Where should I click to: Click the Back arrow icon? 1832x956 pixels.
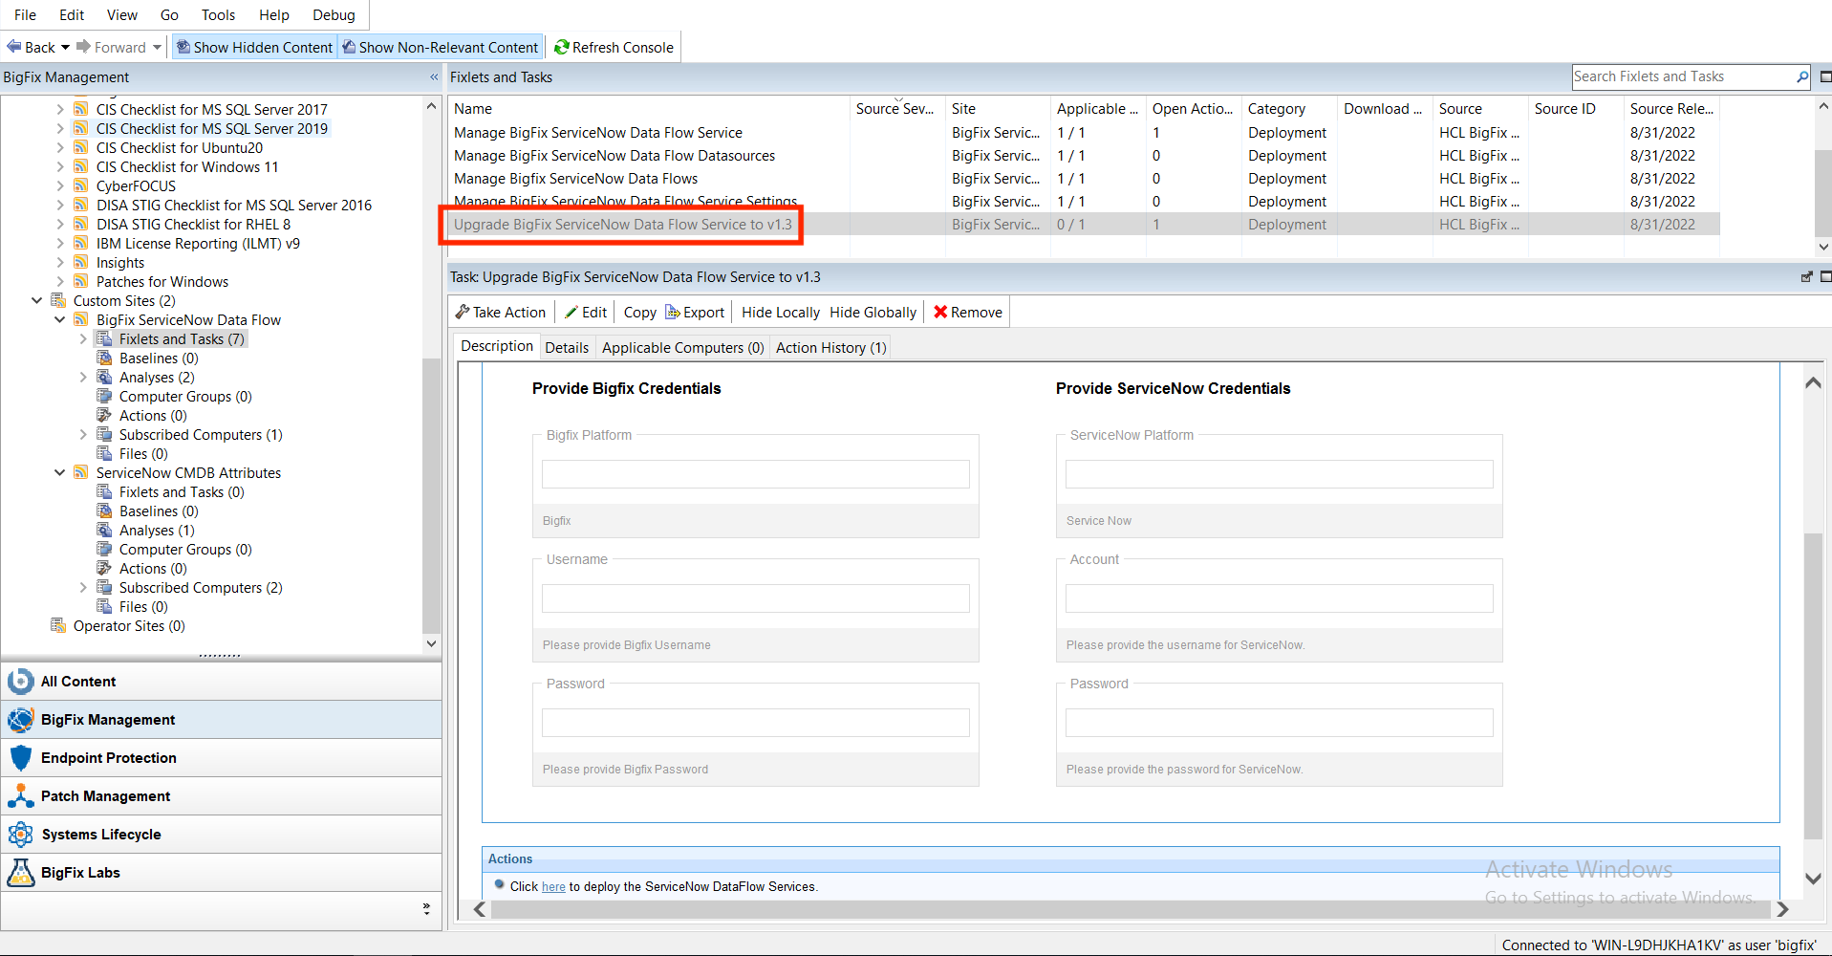[x=13, y=47]
